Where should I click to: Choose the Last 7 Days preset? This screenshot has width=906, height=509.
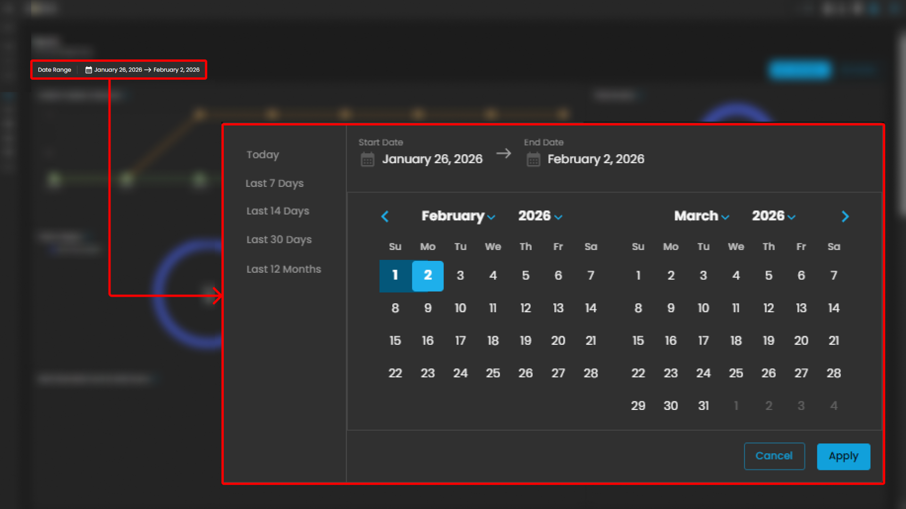[x=274, y=183]
